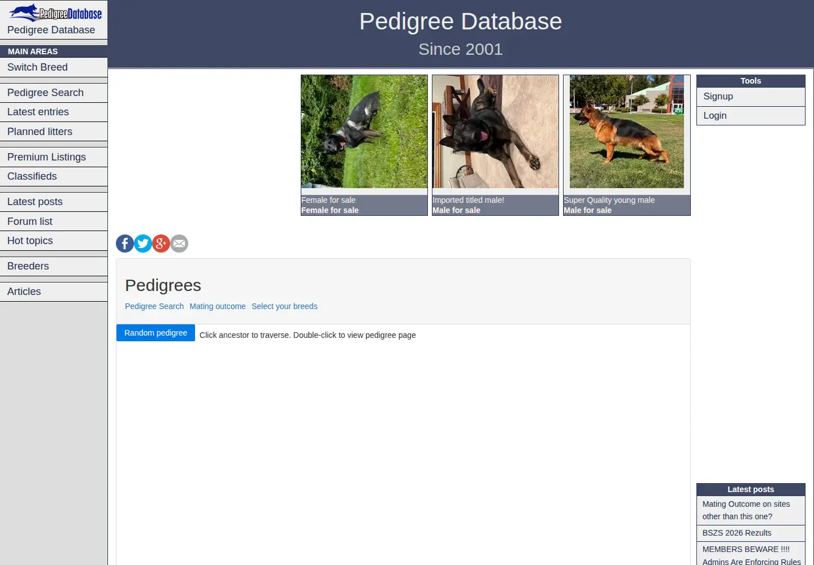Open Imported titled male thumbnail
The height and width of the screenshot is (565, 814).
[495, 132]
